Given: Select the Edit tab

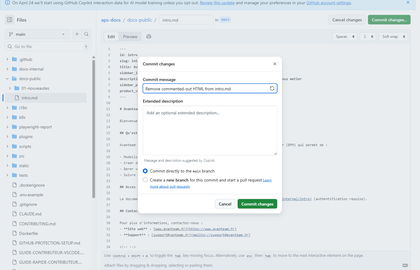Looking at the screenshot, I should pos(111,36).
